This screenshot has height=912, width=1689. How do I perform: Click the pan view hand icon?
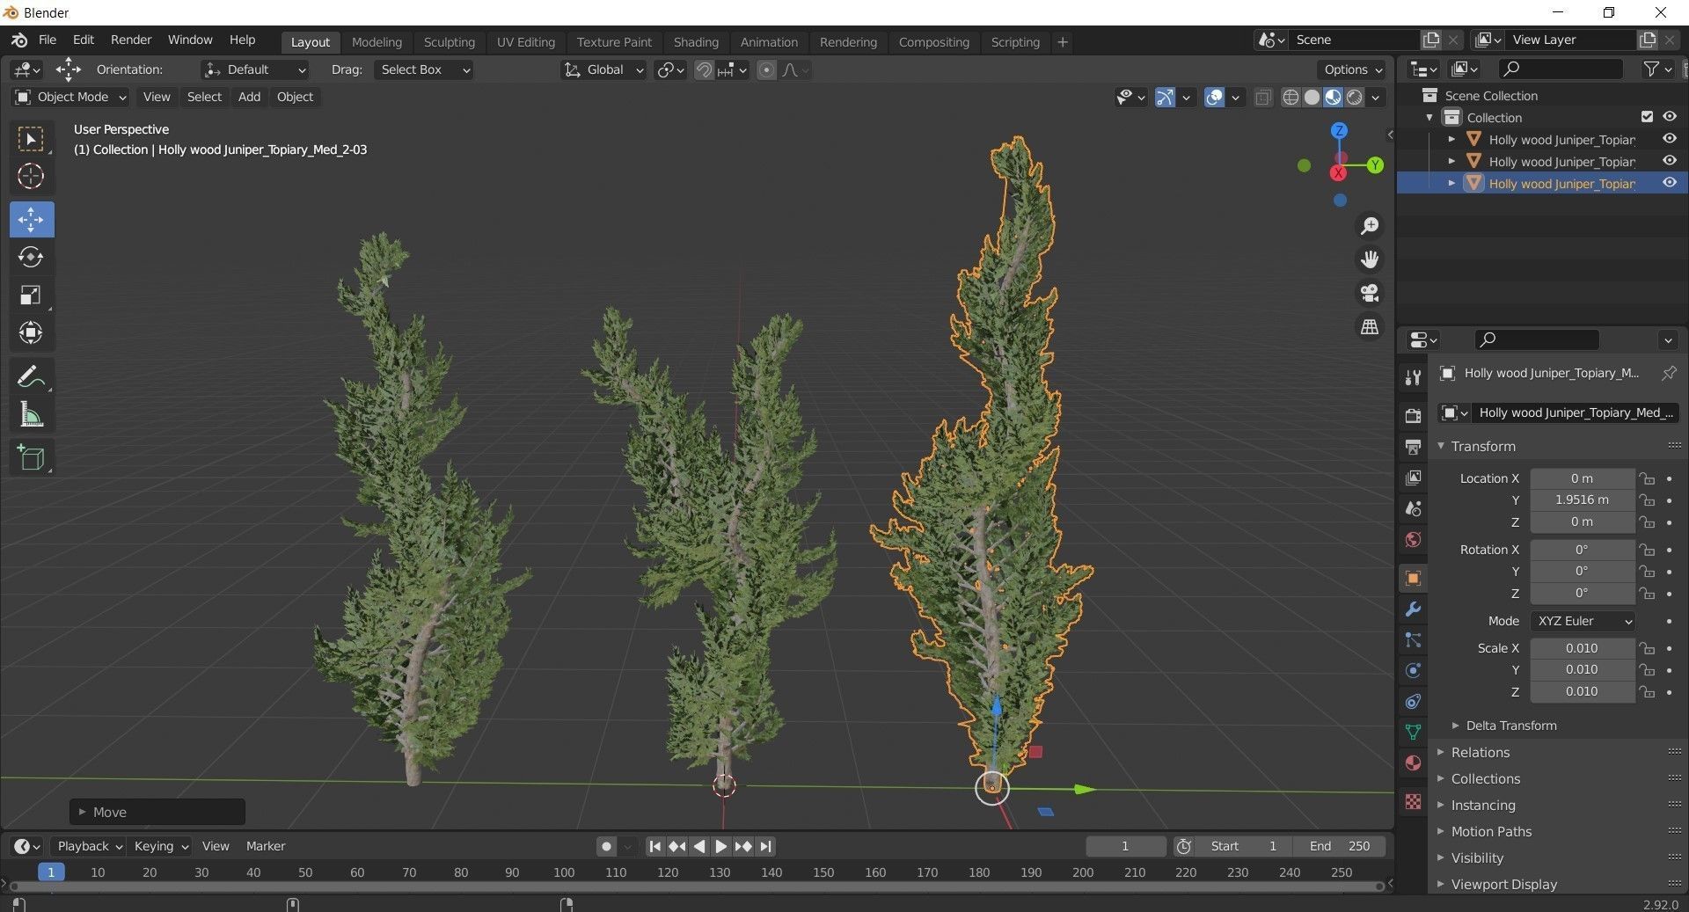point(1370,259)
